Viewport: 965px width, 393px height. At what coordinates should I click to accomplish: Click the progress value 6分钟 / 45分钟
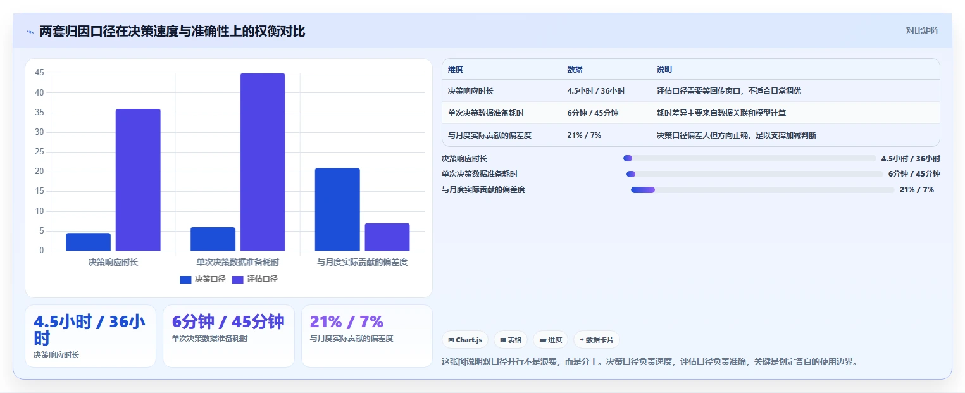click(914, 174)
